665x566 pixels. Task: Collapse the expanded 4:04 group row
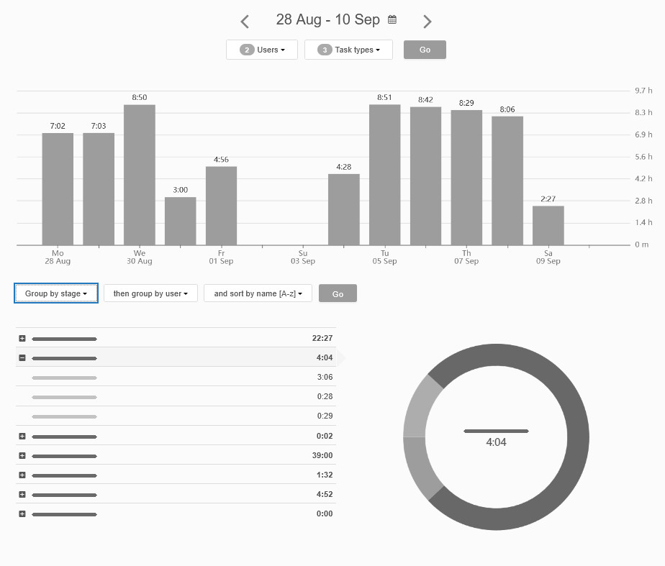[22, 357]
